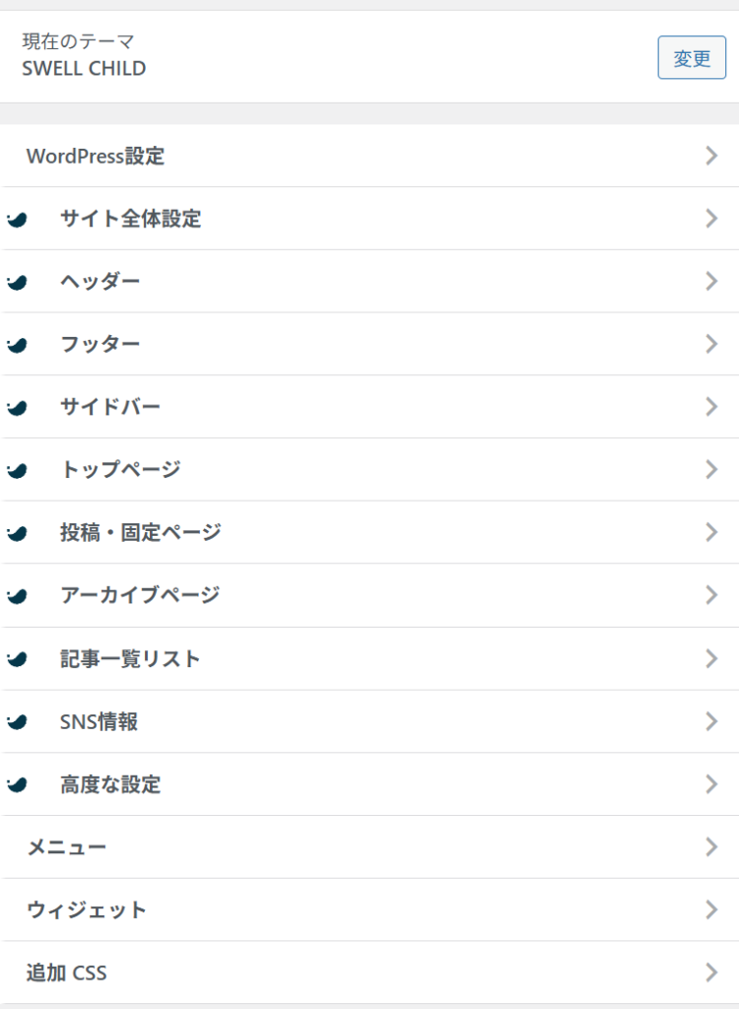Click the SWELL icon next to SNS情報
Image resolution: width=739 pixels, height=1009 pixels.
16,722
